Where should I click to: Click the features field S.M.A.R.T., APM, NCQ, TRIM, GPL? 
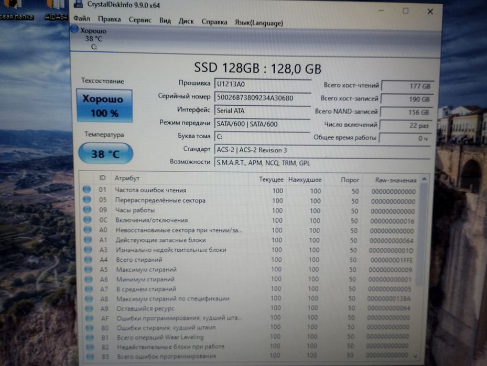tap(322, 162)
